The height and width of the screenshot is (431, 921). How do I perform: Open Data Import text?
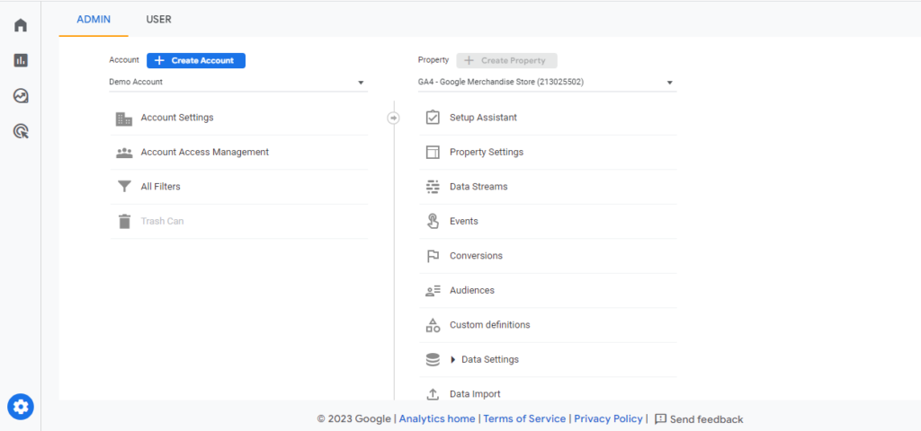coord(475,395)
